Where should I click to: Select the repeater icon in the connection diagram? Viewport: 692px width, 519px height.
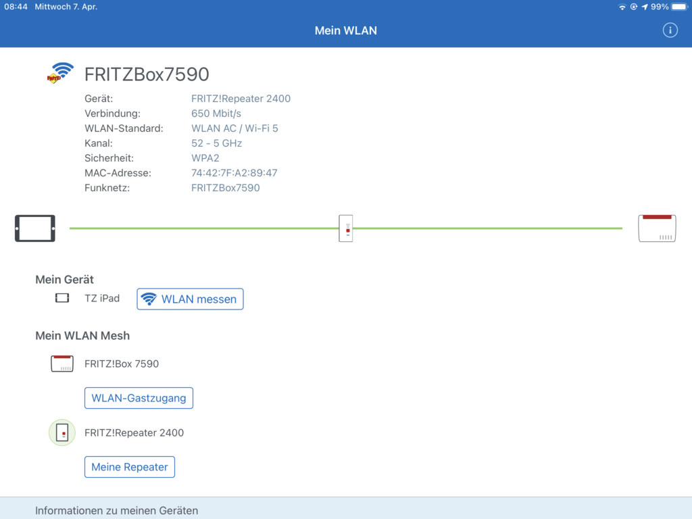[345, 228]
